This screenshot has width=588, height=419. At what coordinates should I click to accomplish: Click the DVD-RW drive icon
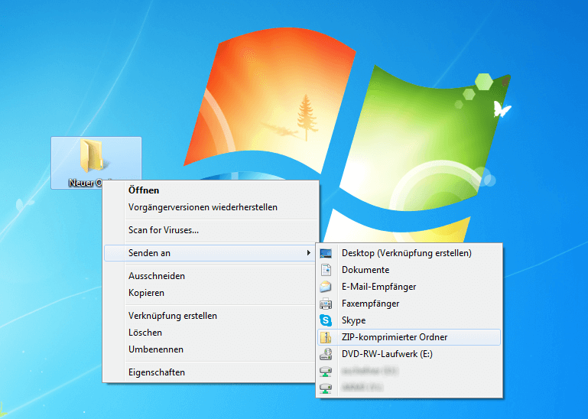coord(326,354)
